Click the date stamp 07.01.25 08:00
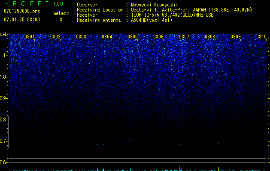 coord(22,20)
